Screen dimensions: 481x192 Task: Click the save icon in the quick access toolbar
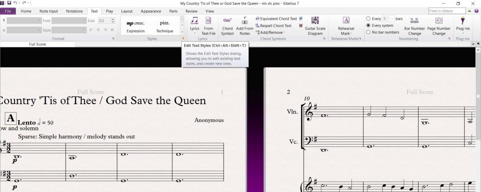(9, 3)
